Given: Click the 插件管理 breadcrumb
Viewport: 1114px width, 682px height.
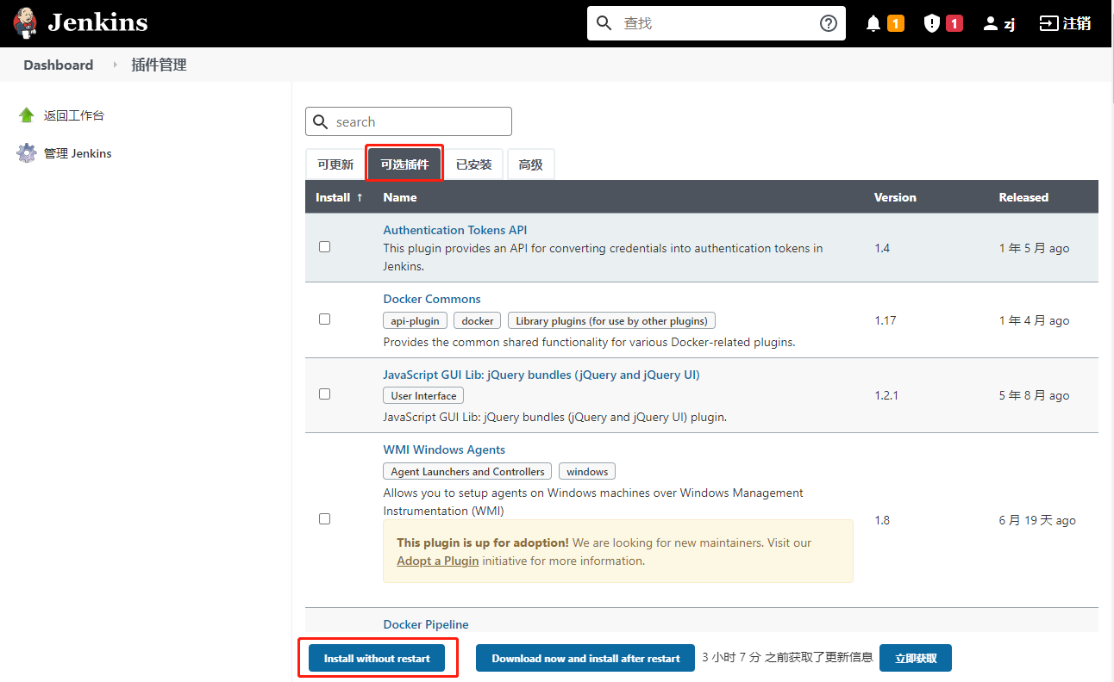Looking at the screenshot, I should tap(159, 65).
